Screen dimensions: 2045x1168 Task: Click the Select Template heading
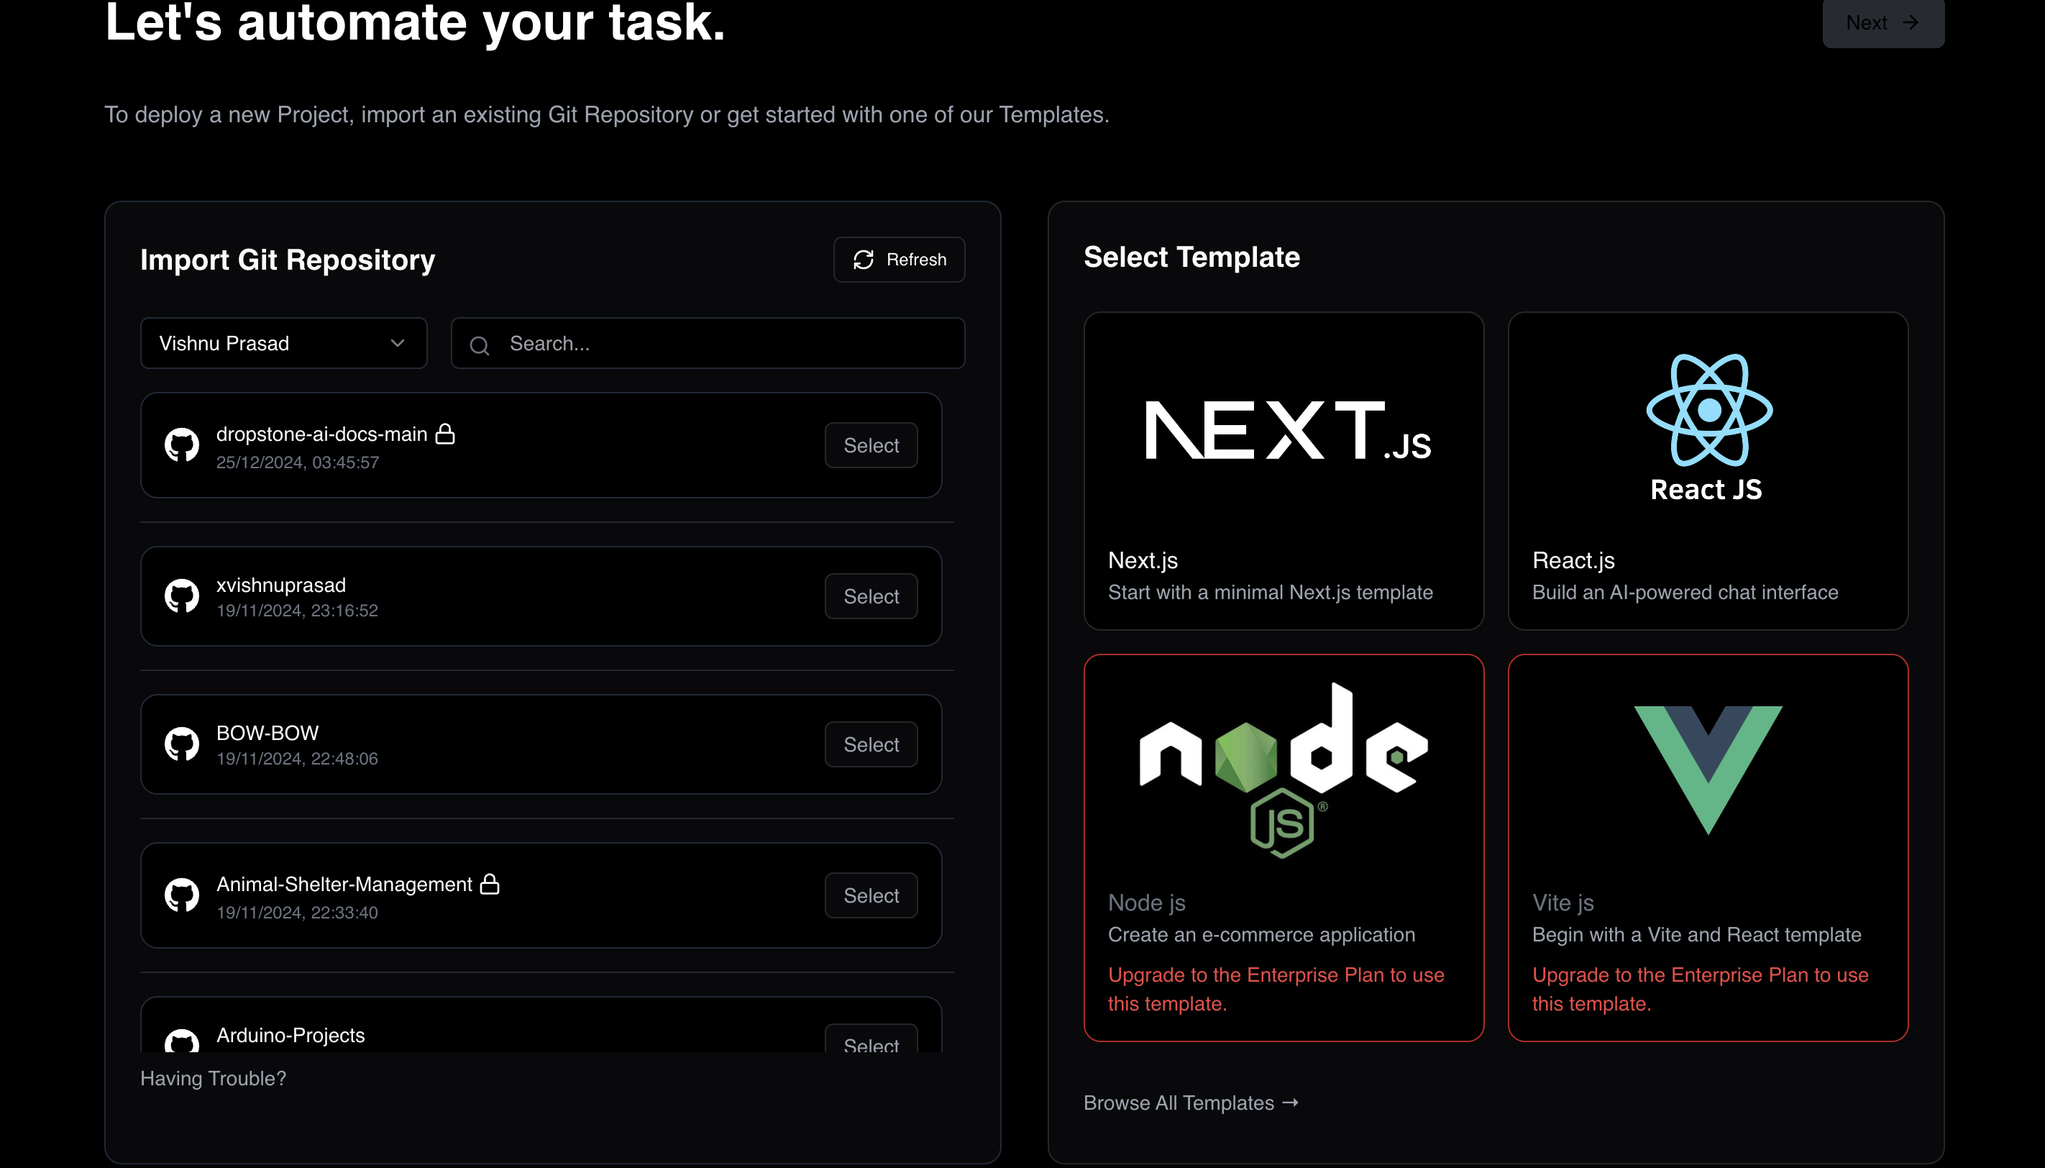(1191, 257)
